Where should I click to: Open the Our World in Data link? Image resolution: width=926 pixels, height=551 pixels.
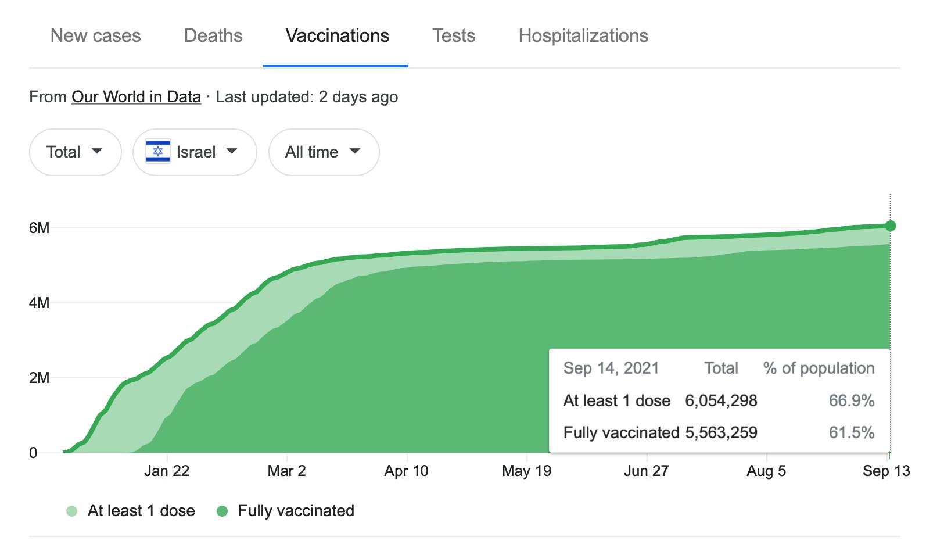click(x=136, y=97)
